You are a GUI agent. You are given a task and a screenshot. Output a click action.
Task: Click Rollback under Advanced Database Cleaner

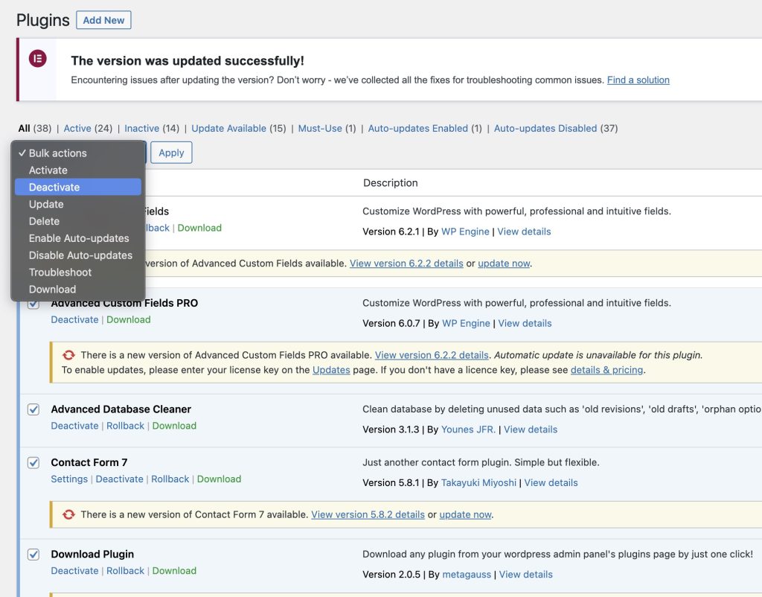point(125,426)
